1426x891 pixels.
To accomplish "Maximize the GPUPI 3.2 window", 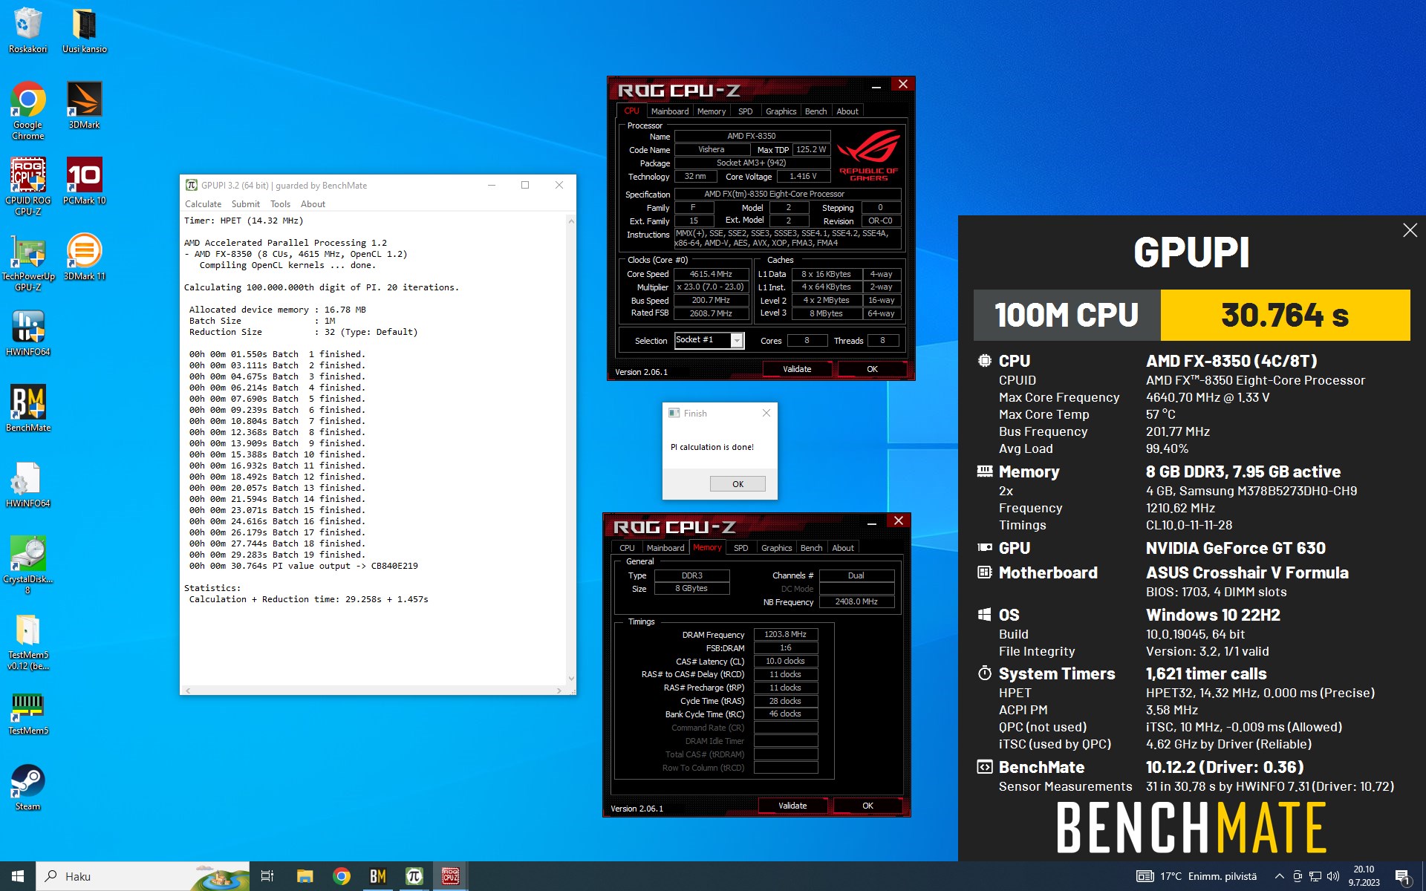I will [525, 185].
